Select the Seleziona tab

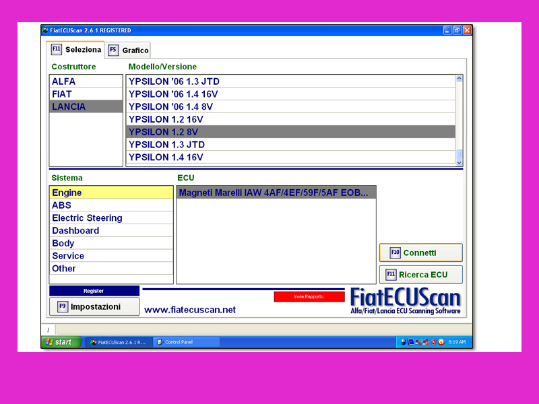(76, 50)
